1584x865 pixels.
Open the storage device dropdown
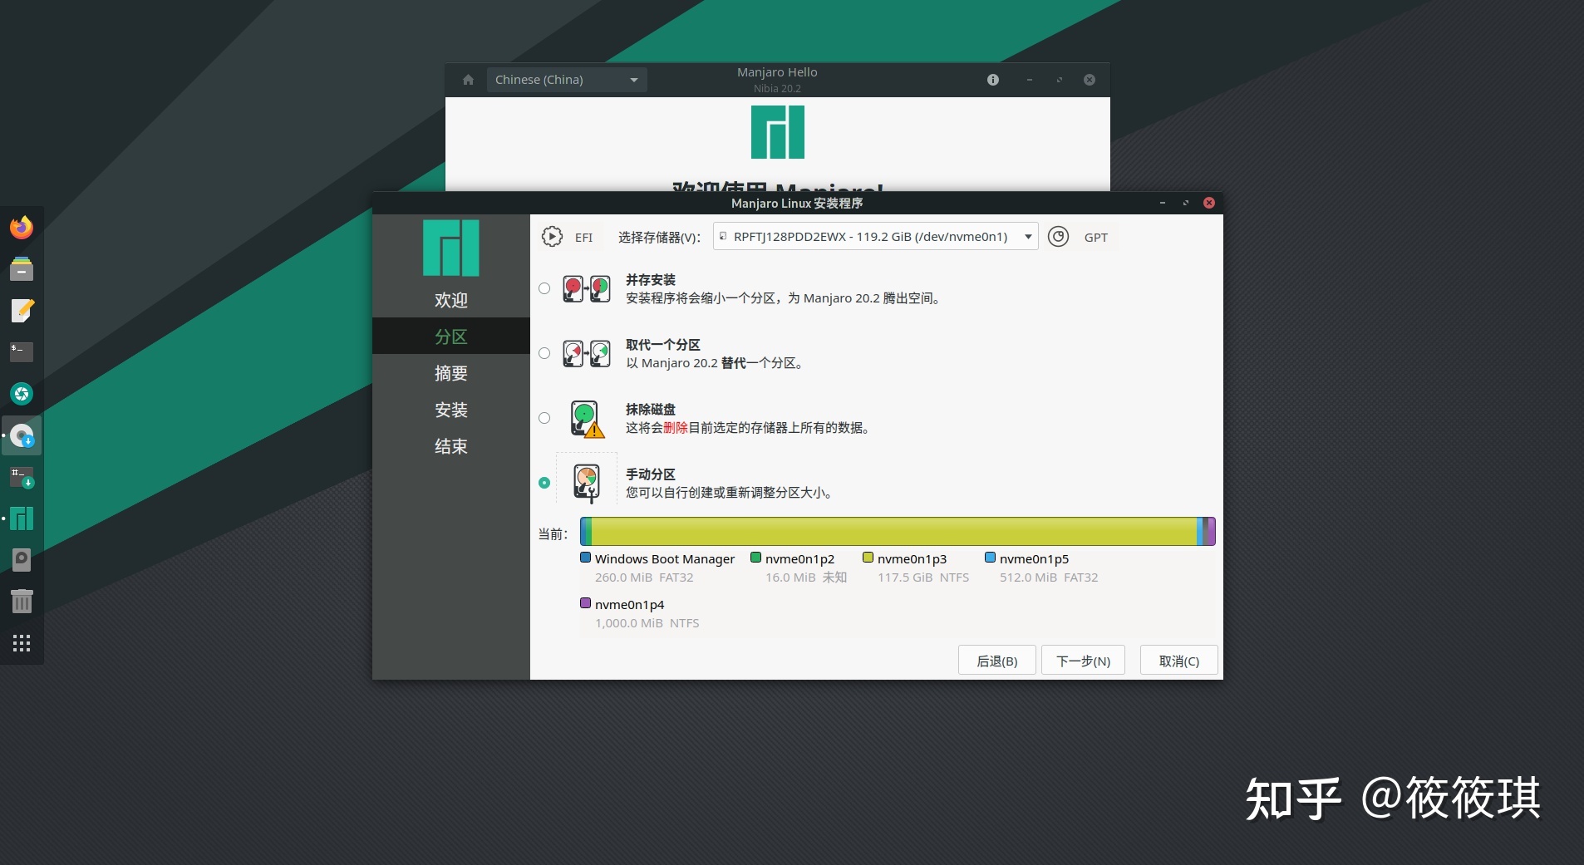(x=875, y=237)
